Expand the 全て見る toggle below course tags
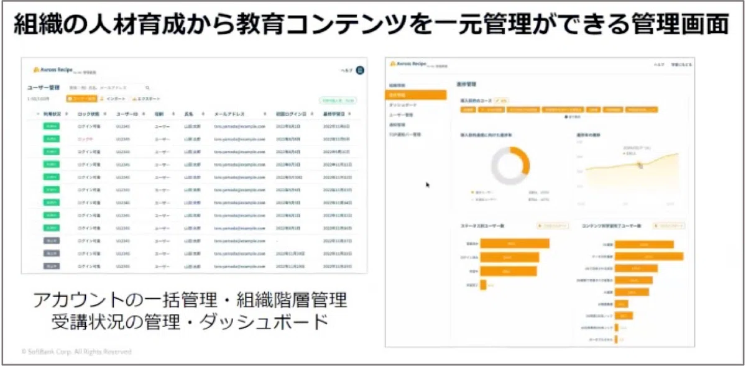Image resolution: width=746 pixels, height=366 pixels. point(573,117)
